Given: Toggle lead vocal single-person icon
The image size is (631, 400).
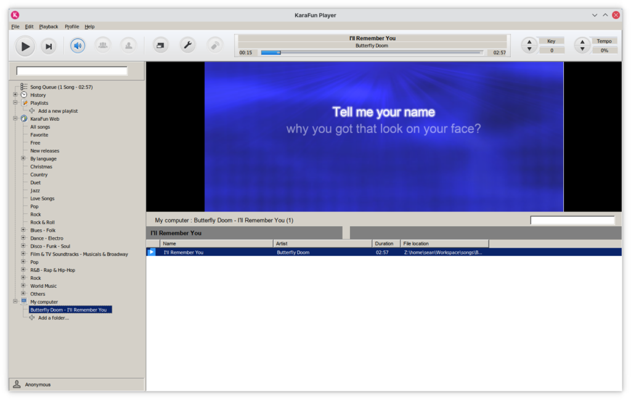Looking at the screenshot, I should tap(129, 46).
